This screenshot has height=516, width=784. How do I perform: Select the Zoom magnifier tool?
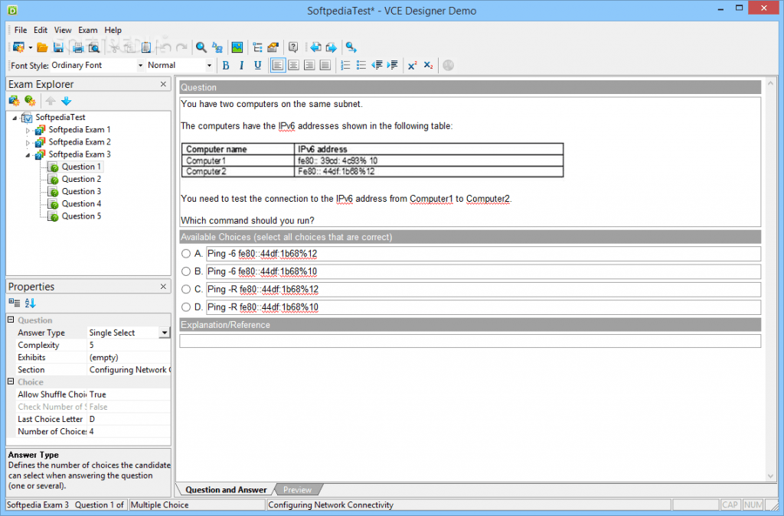click(x=201, y=47)
